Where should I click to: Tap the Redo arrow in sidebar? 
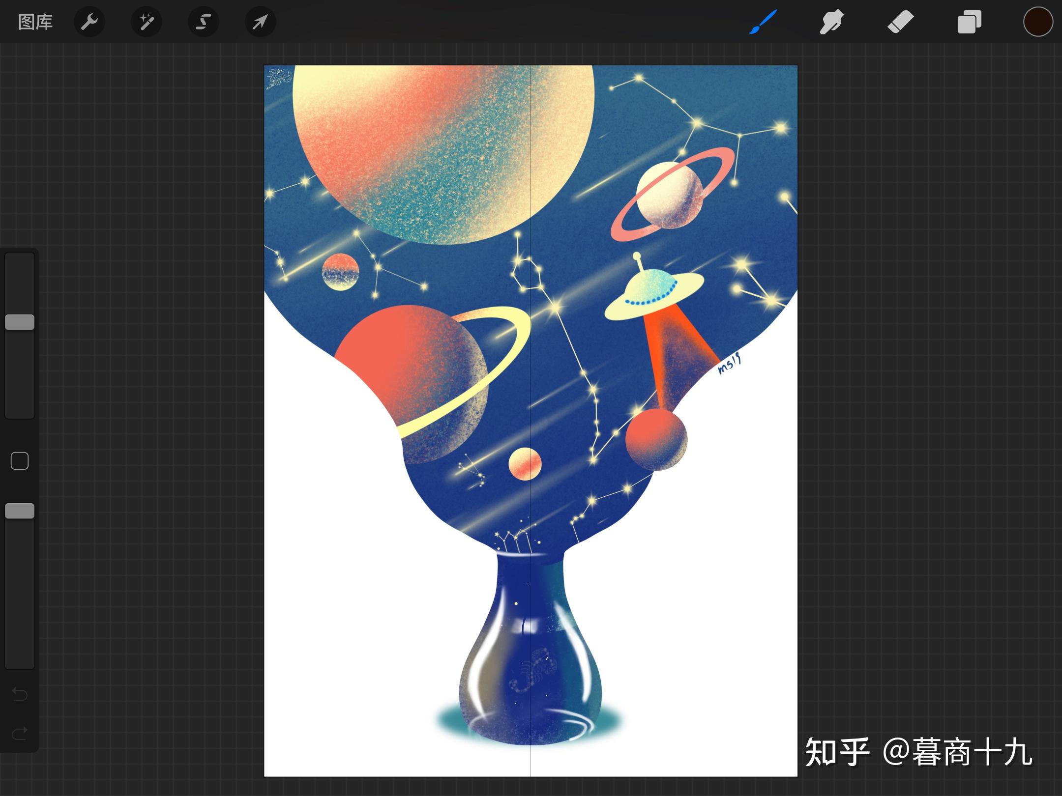click(20, 734)
